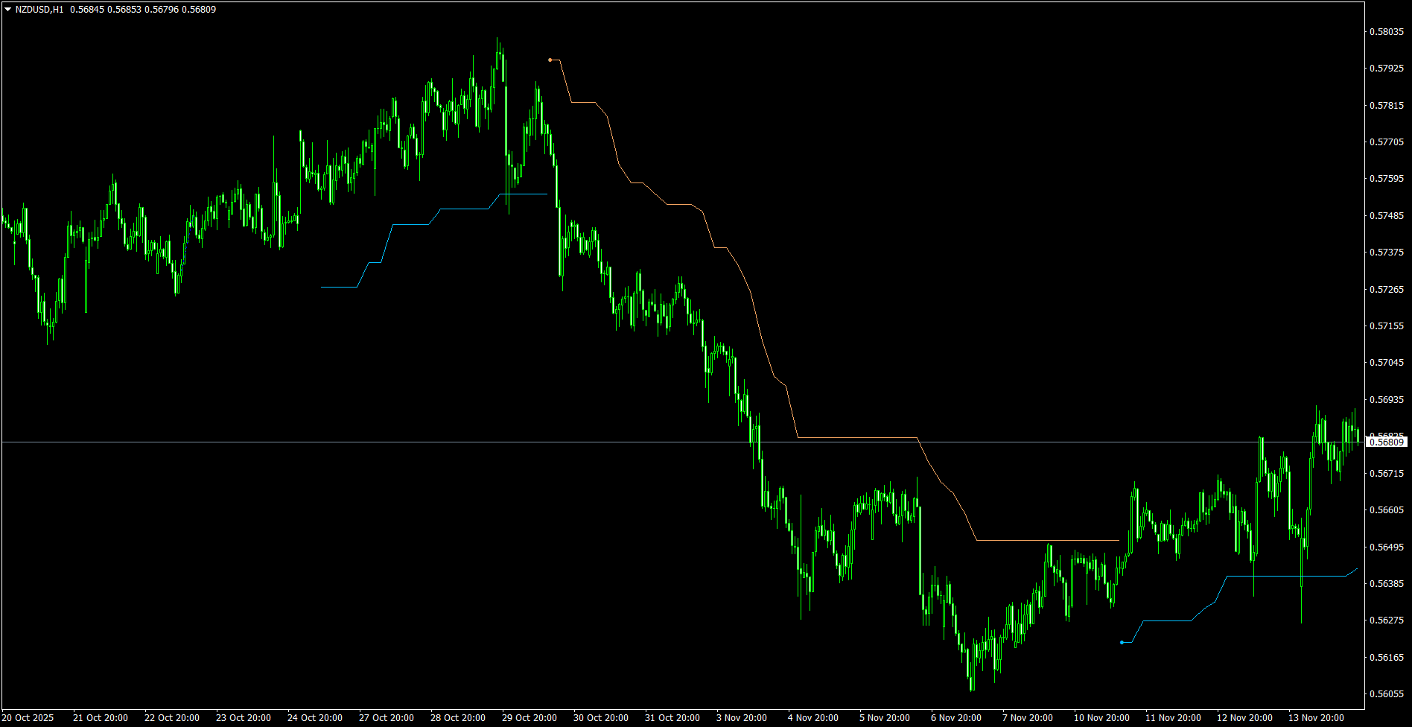Click the 0.56715 price axis label
This screenshot has height=727, width=1412.
(x=1387, y=474)
